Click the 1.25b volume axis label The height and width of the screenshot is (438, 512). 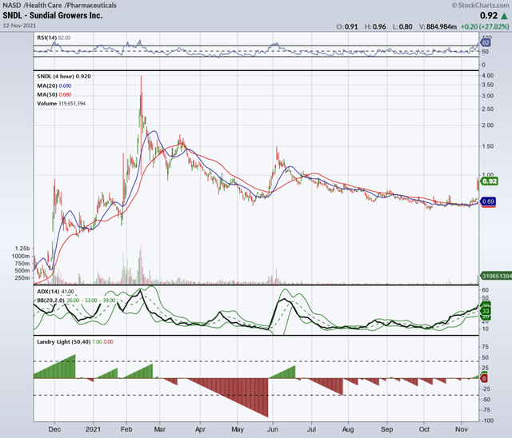pos(22,249)
